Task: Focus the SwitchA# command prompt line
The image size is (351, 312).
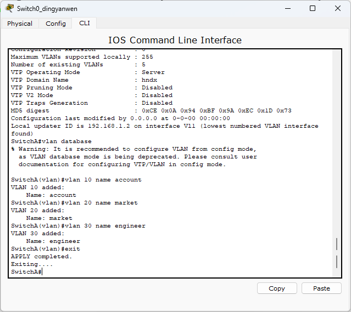Action: 26,272
